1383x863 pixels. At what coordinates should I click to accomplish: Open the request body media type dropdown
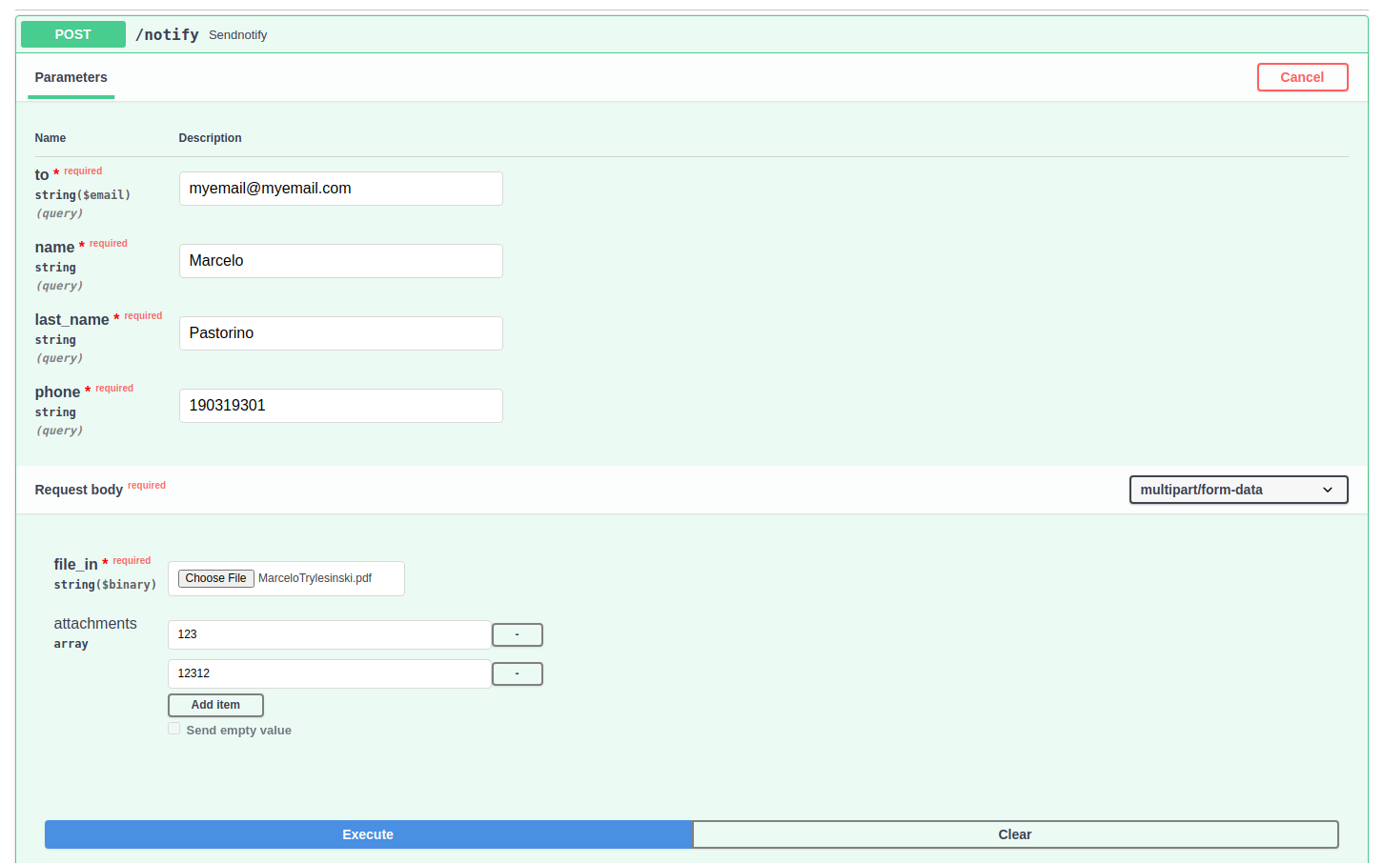1237,489
